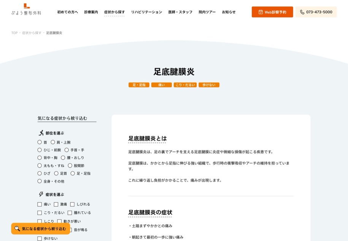Click the こり・だるい orange tag
348x241 pixels.
(x=185, y=85)
